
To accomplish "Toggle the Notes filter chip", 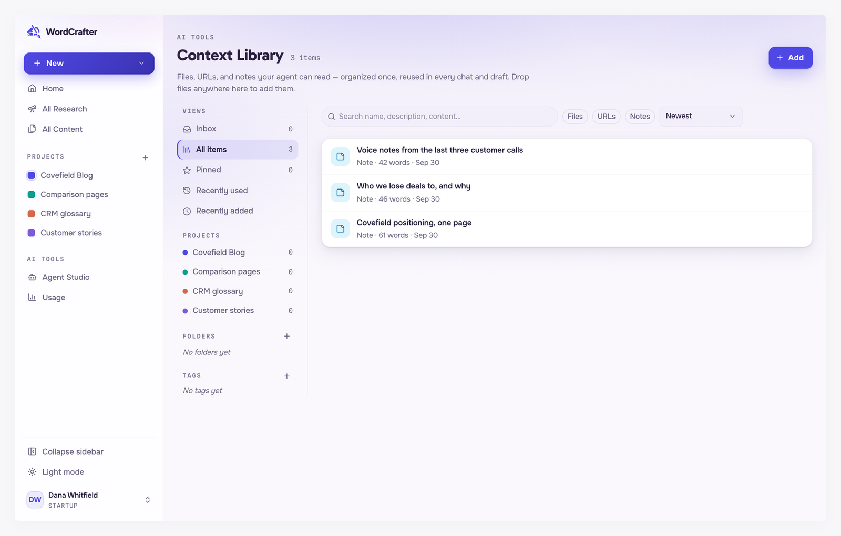I will pos(640,117).
